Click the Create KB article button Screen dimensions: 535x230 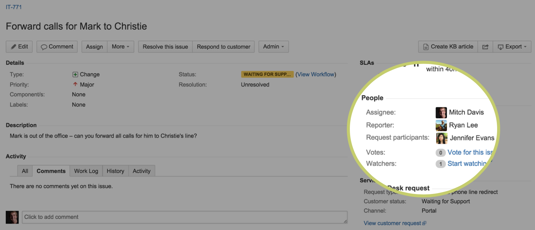(x=448, y=47)
